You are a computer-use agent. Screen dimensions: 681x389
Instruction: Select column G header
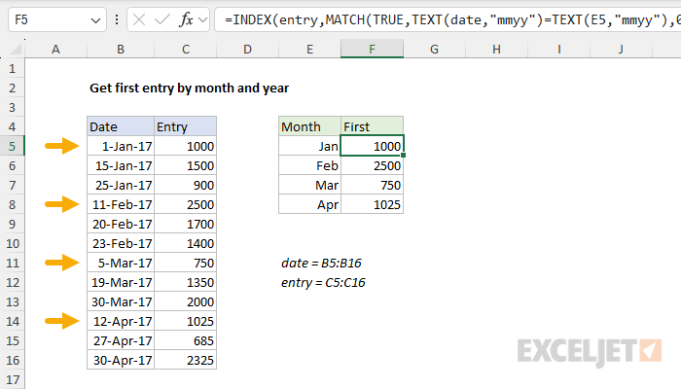pos(434,49)
